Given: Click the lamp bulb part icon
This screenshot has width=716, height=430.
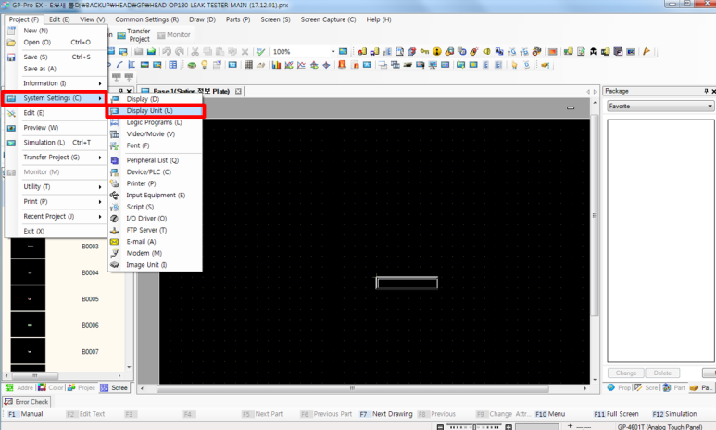Looking at the screenshot, I should [x=204, y=65].
